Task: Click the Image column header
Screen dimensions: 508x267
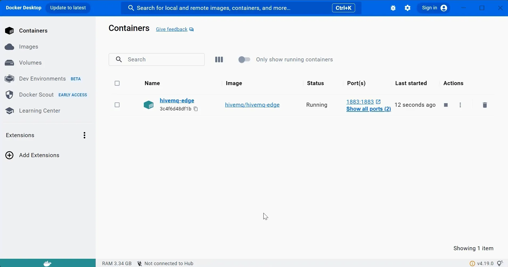Action: pyautogui.click(x=234, y=83)
